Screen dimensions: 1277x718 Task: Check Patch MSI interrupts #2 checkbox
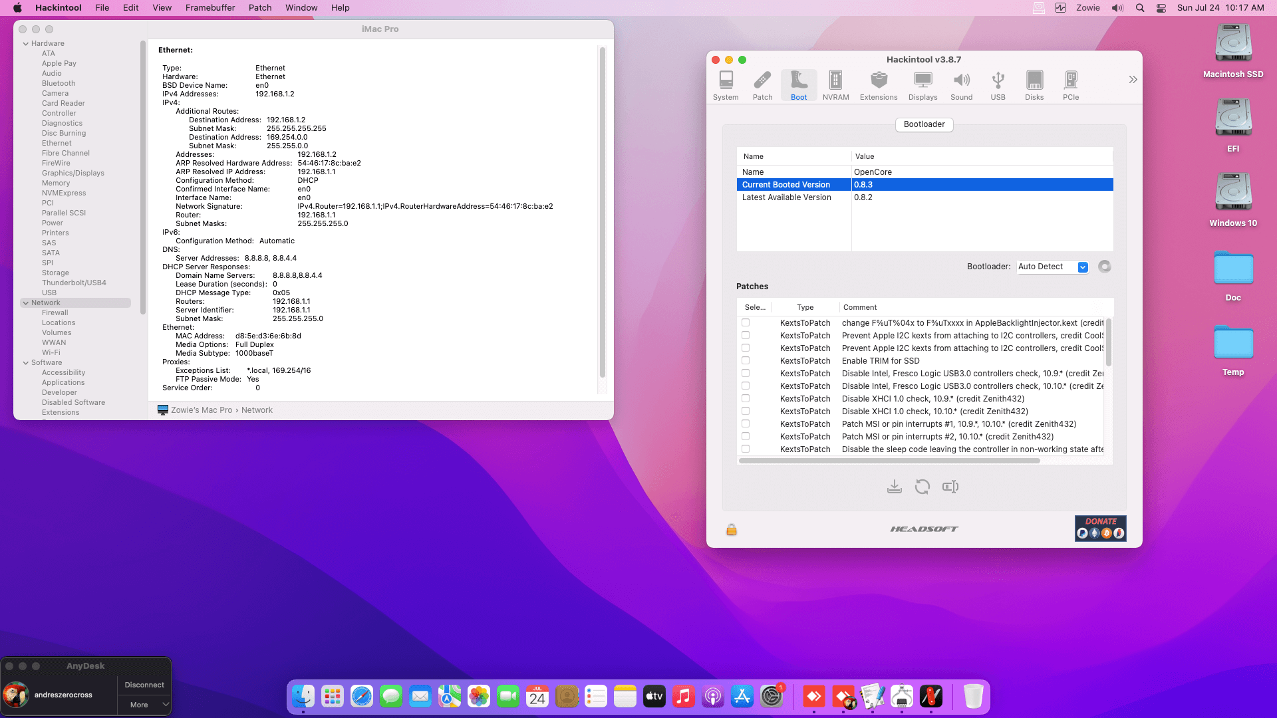(x=746, y=436)
